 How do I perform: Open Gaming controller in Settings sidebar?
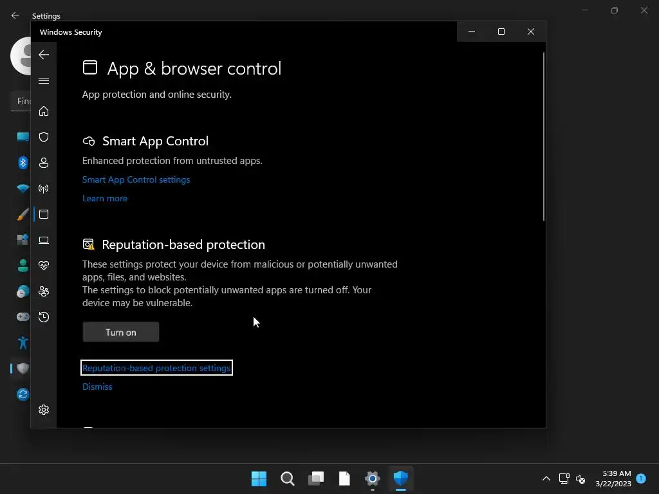(23, 316)
